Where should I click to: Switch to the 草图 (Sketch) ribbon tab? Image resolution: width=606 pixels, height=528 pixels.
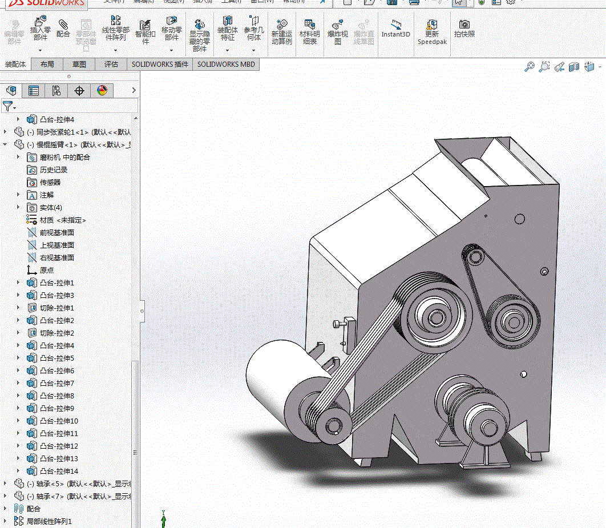[x=79, y=65]
